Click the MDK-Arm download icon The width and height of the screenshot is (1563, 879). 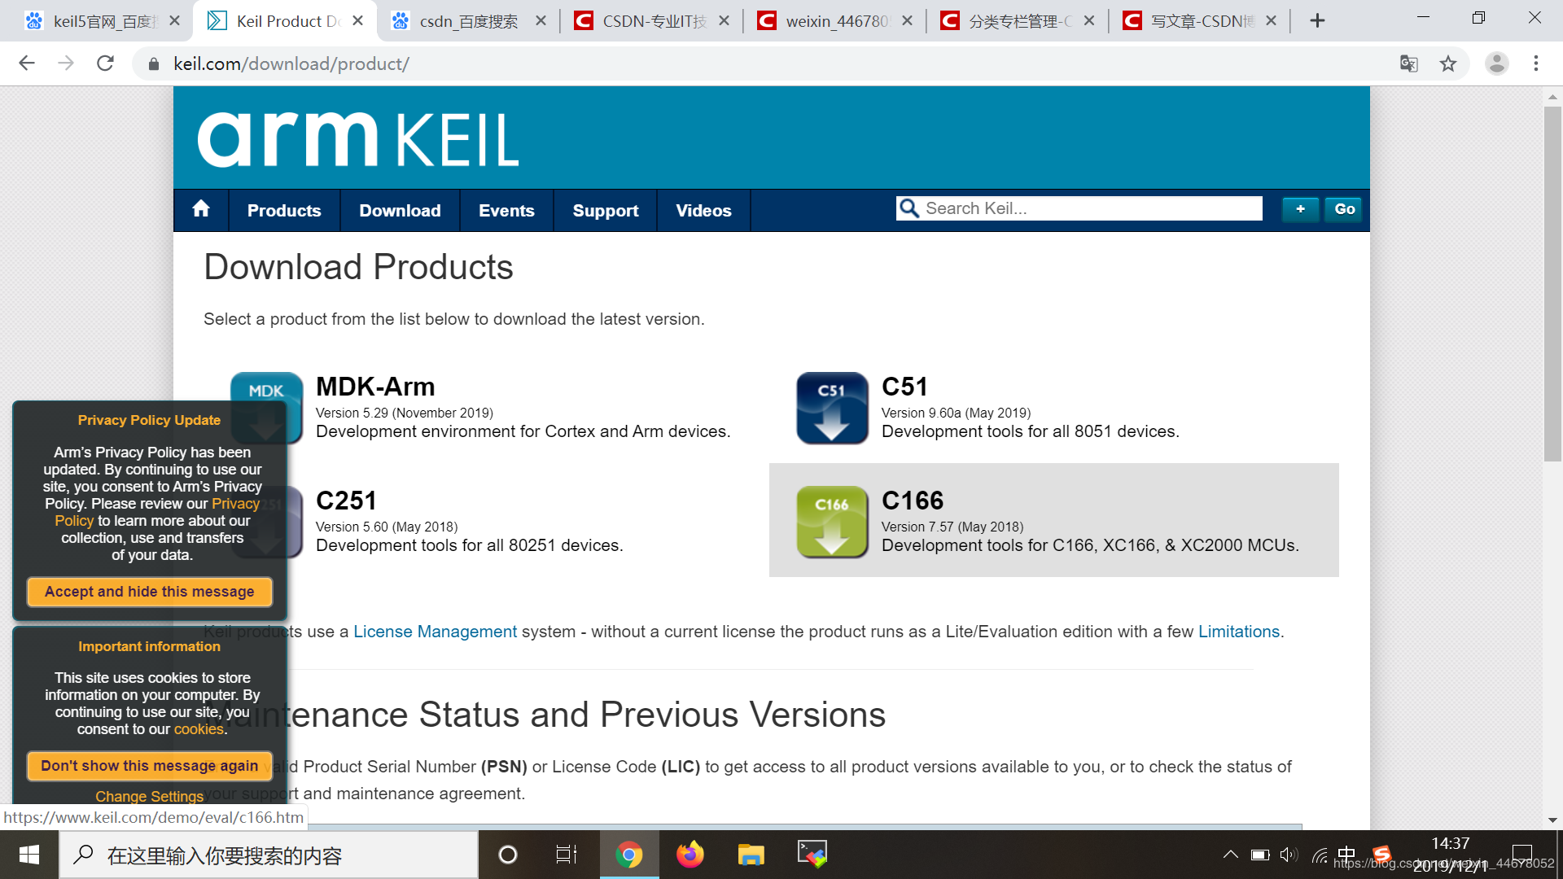click(x=266, y=408)
